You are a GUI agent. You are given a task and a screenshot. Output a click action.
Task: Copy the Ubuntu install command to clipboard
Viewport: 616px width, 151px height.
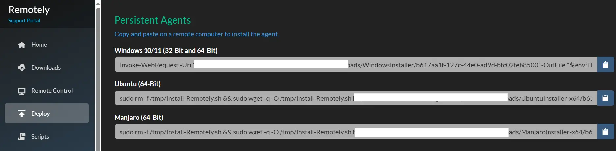click(x=605, y=98)
